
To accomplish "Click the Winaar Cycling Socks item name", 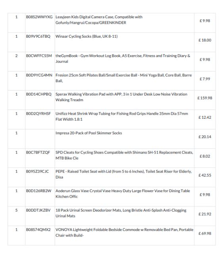I will click(x=86, y=37).
